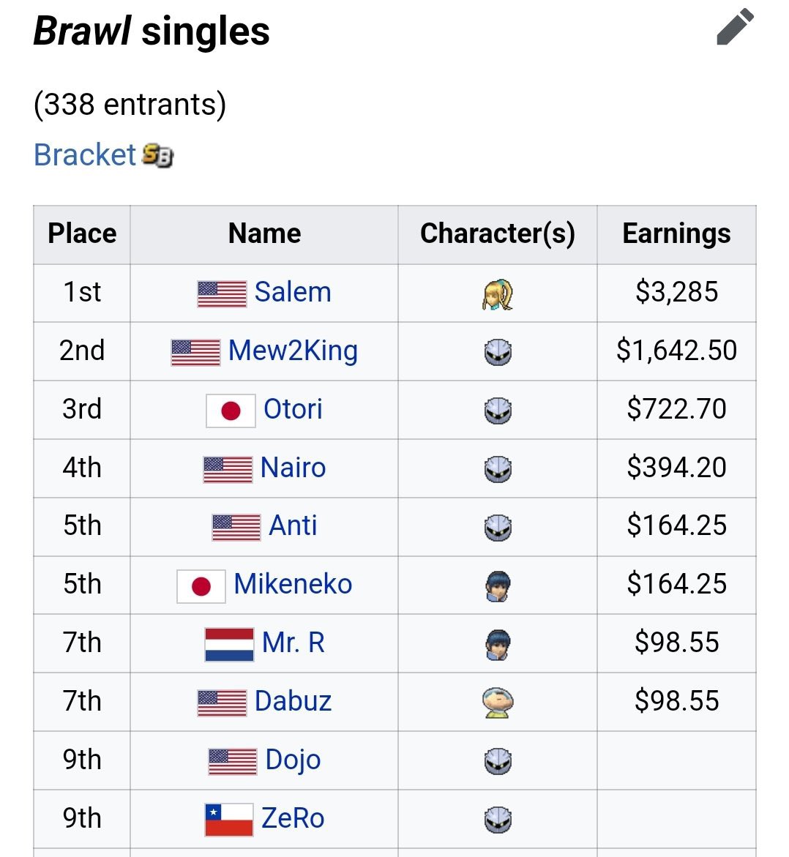Click the Anti player link
Image resolution: width=789 pixels, height=857 pixels.
pos(293,525)
